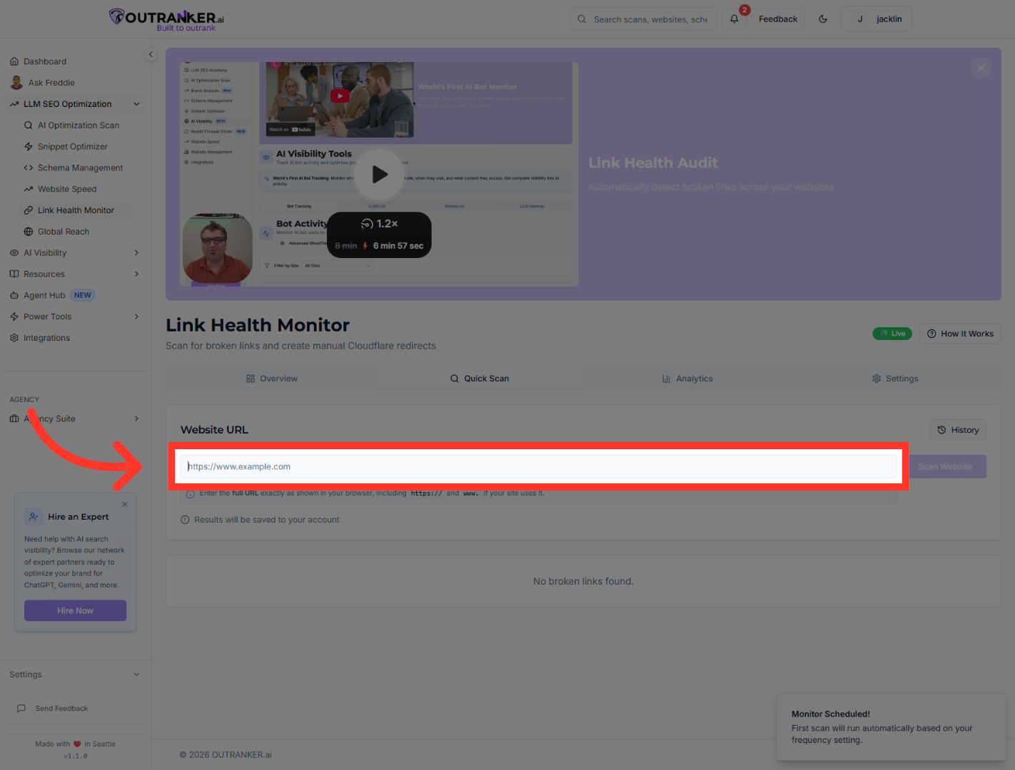This screenshot has width=1015, height=770.
Task: Click the Feedback button
Action: [778, 19]
